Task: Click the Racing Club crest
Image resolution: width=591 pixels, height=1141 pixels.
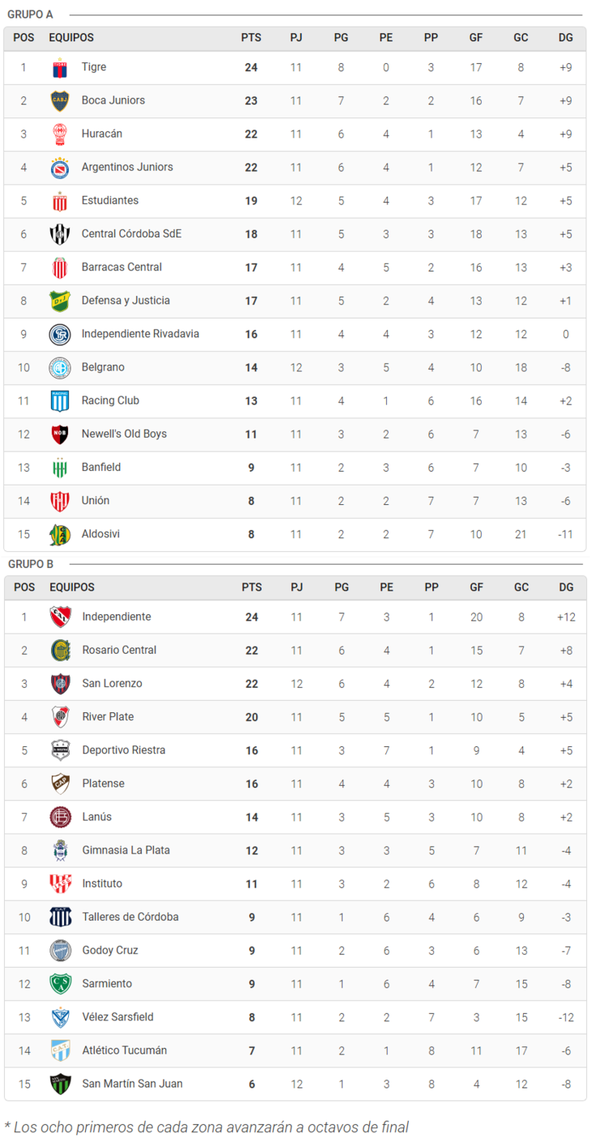Action: pyautogui.click(x=60, y=400)
